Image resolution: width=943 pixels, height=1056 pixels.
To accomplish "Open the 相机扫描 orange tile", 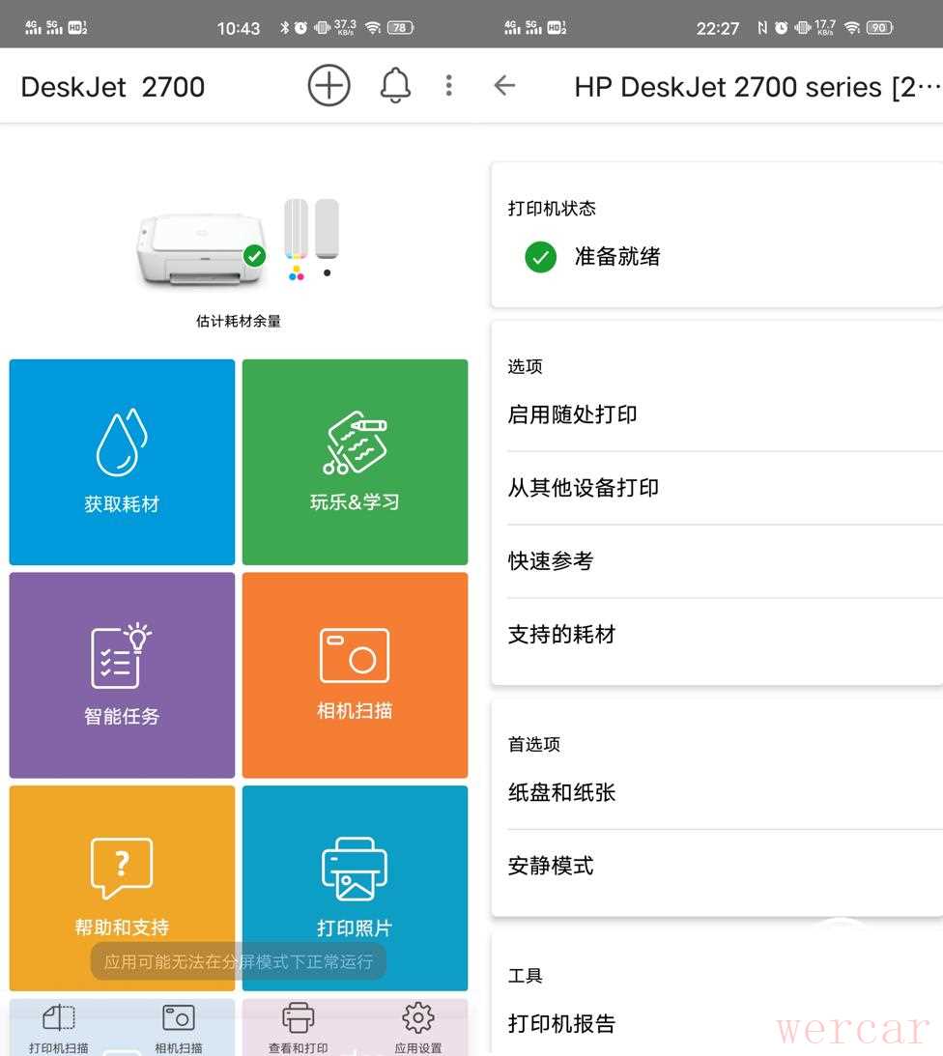I will tap(355, 674).
